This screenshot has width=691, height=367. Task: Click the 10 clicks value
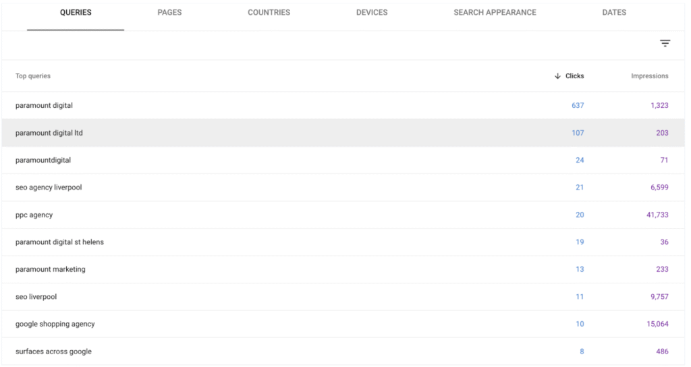point(580,324)
